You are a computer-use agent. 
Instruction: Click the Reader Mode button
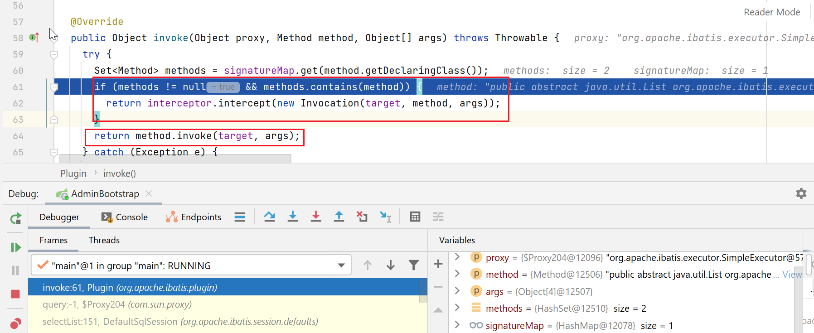tap(771, 12)
